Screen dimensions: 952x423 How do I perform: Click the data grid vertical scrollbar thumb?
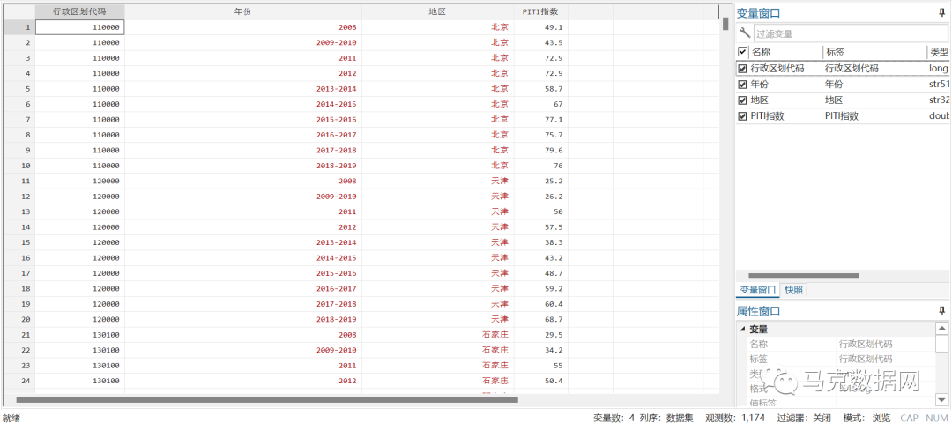coord(725,25)
